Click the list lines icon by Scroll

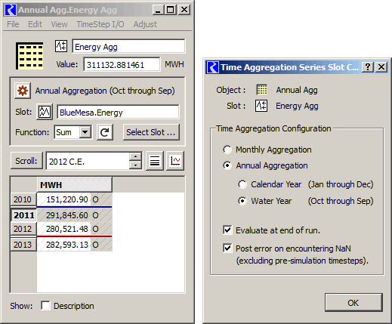tap(155, 161)
